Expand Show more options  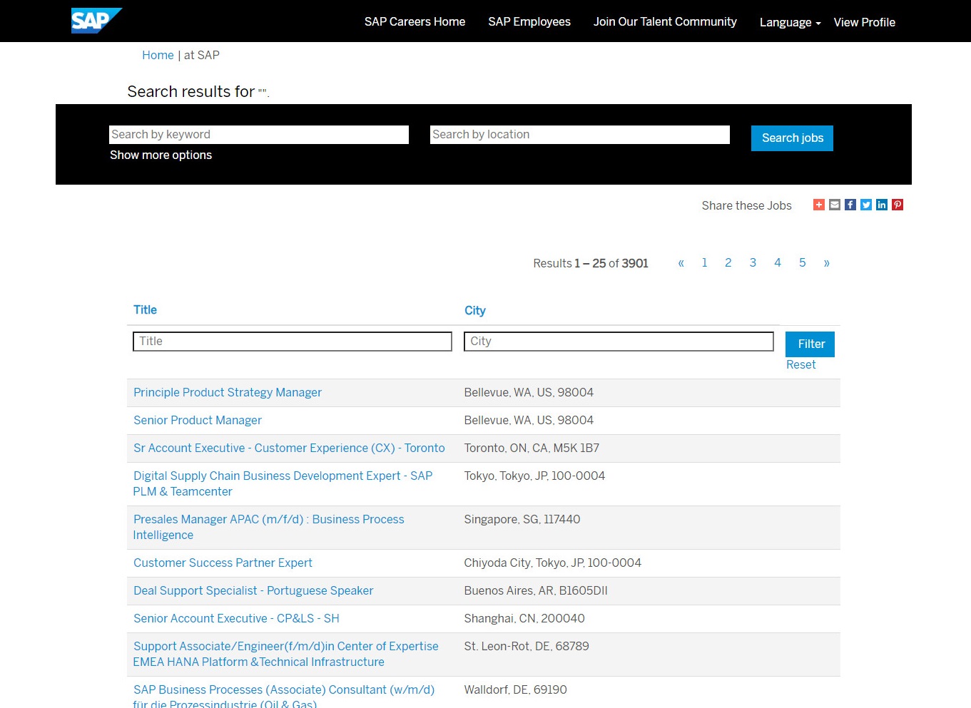161,155
